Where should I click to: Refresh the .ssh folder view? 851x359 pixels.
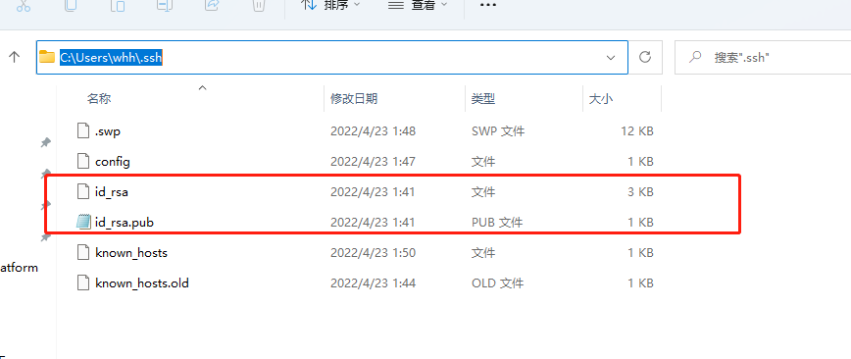tap(645, 57)
